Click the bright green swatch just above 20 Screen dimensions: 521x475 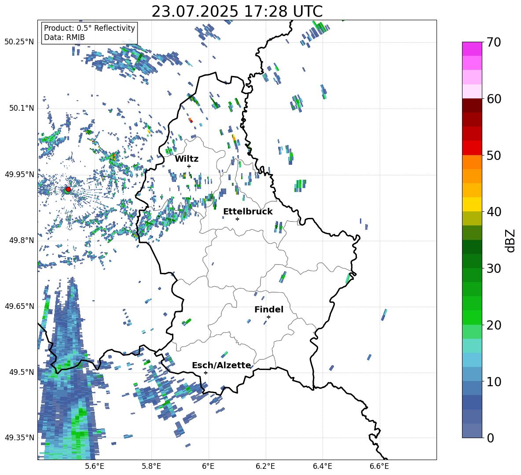click(472, 317)
